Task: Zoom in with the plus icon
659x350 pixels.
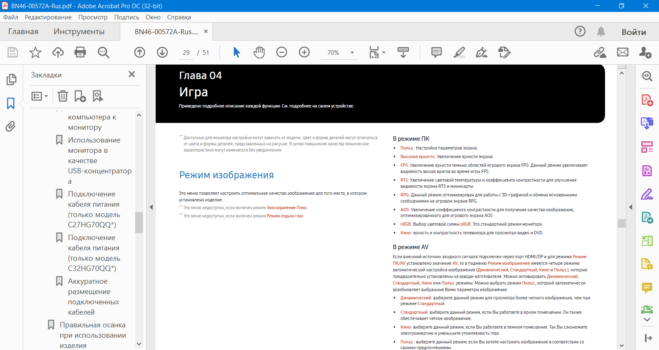Action: pos(304,52)
